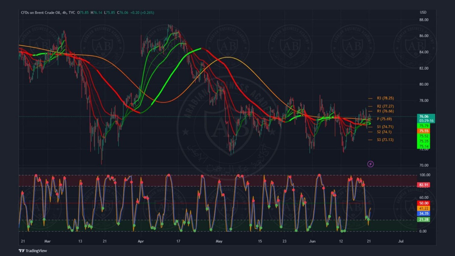This screenshot has width=455, height=256.
Task: Click the 84.00 price axis label
Action: [424, 52]
